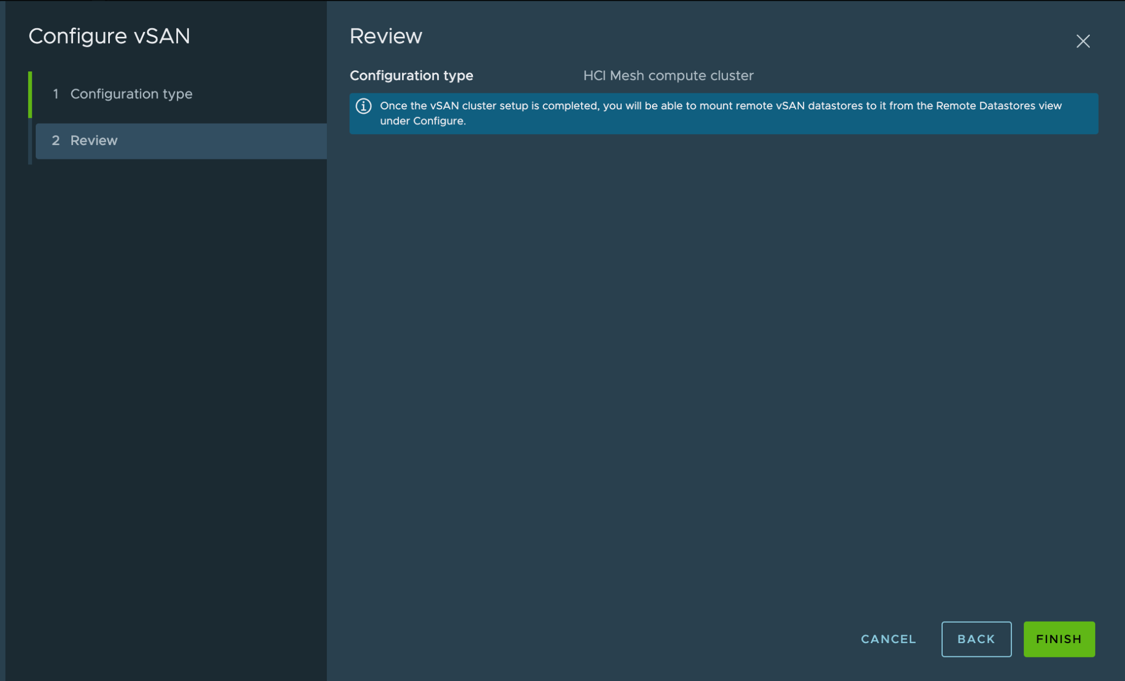Screen dimensions: 1125x681
Task: Select step 2 Review in wizard
Action: coord(181,141)
